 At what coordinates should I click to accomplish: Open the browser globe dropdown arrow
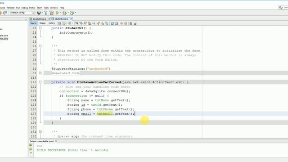[x=42, y=13]
